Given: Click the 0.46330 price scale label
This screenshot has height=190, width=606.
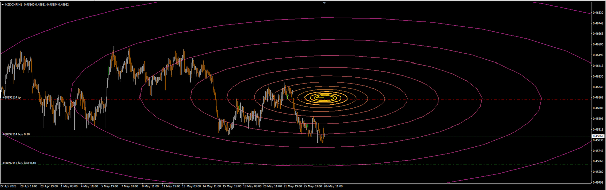Looking at the screenshot, I should [598, 76].
